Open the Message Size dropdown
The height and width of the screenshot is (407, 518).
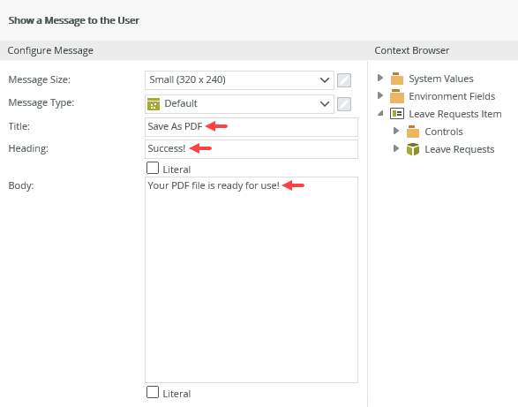tap(239, 80)
